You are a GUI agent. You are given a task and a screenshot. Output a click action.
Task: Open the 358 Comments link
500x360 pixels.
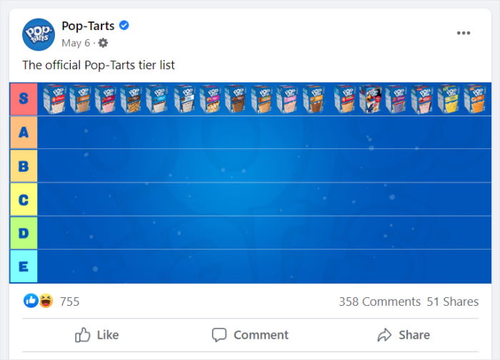379,302
